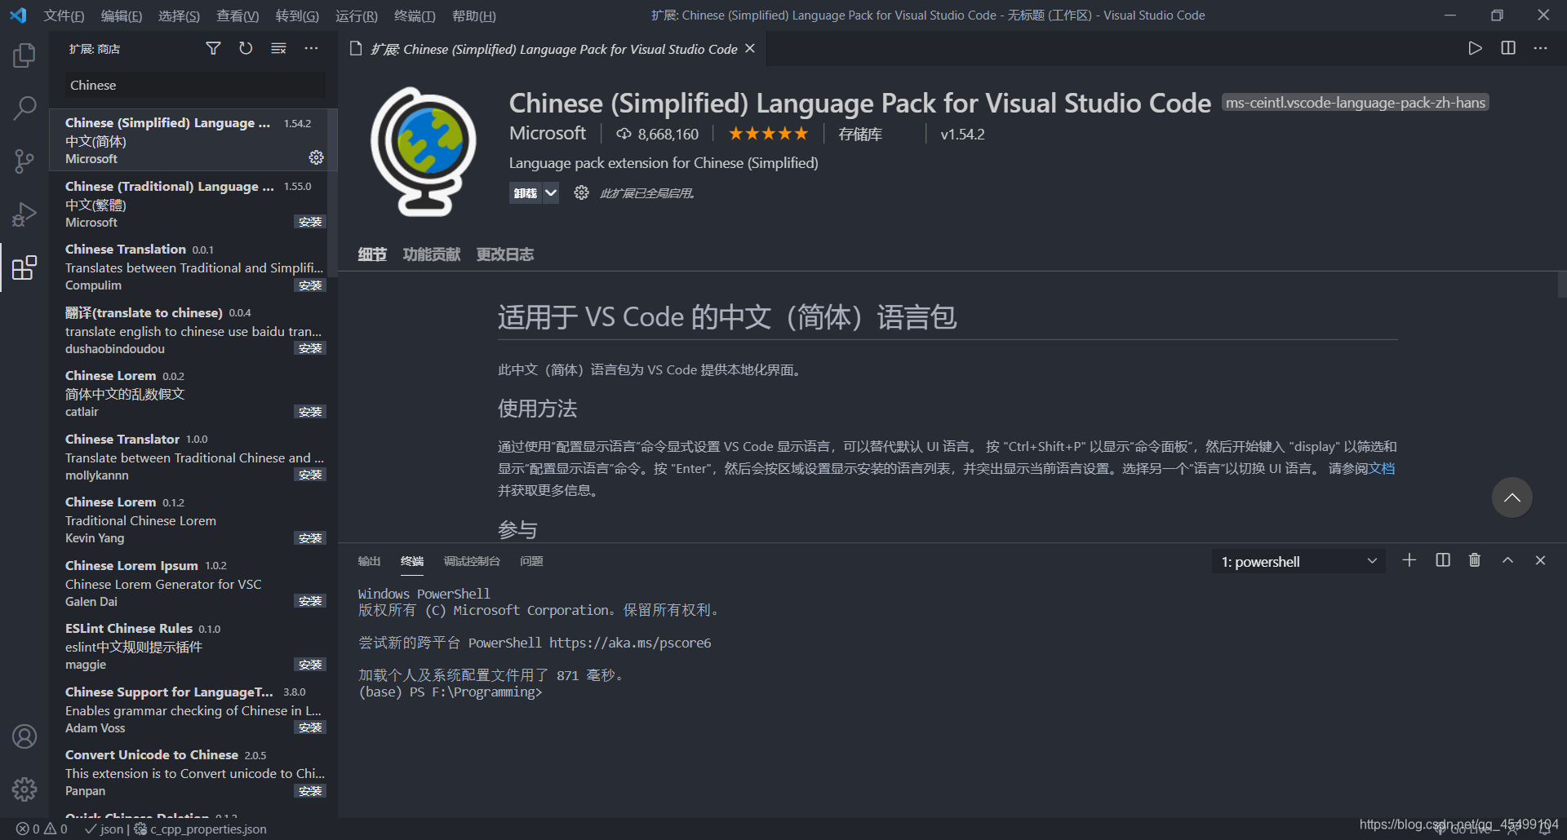1567x840 pixels.
Task: Install Chinese (Traditional) Language Pack
Action: [x=310, y=222]
